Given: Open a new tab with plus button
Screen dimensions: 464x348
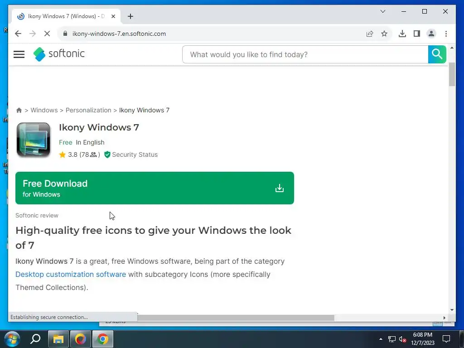Looking at the screenshot, I should click(130, 16).
